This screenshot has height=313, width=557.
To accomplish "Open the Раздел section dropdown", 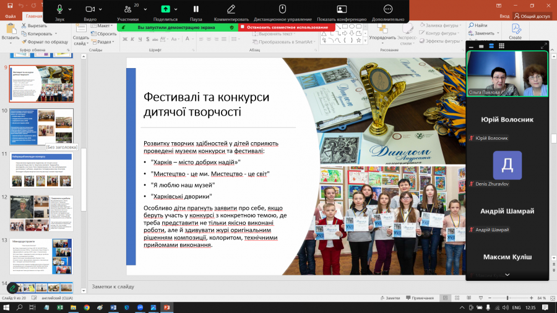I will coord(103,42).
